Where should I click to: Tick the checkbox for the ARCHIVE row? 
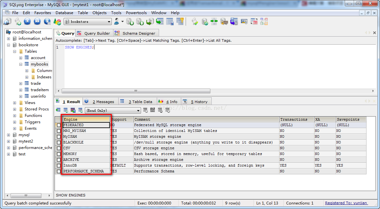(x=59, y=160)
